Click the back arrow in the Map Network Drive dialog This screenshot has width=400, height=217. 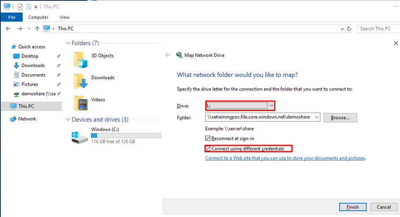tap(168, 55)
